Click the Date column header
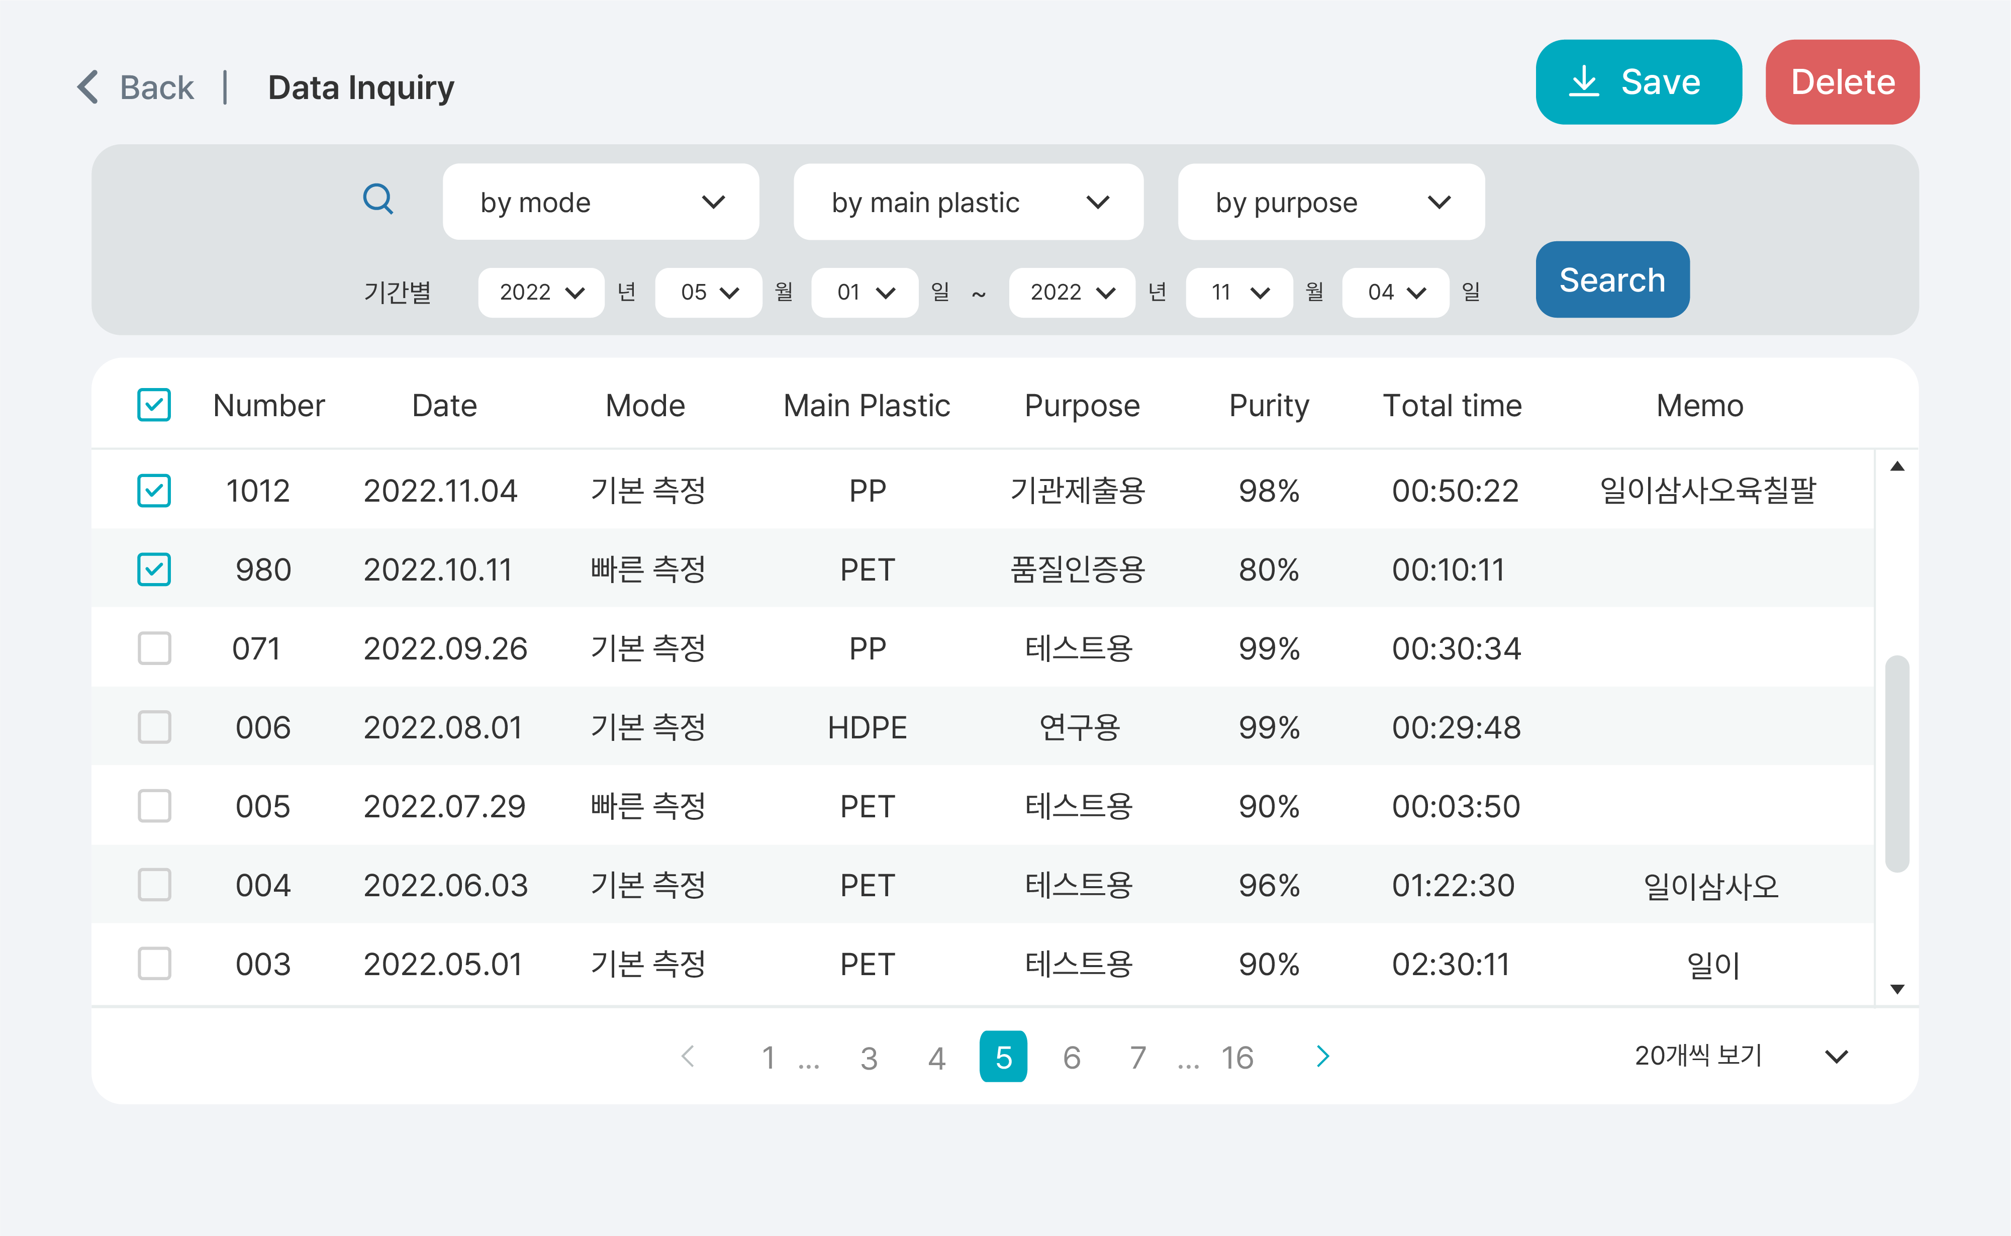This screenshot has width=2011, height=1236. pos(444,406)
